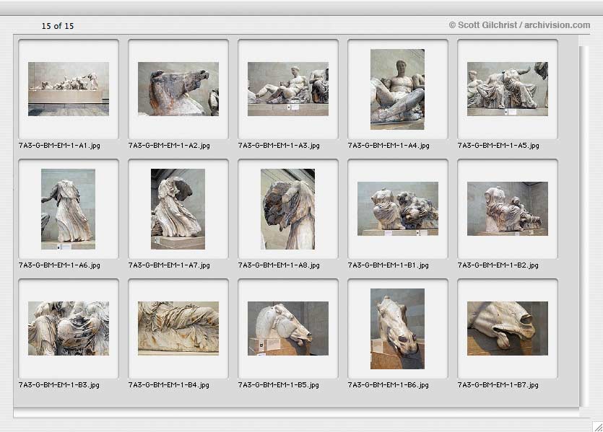This screenshot has height=432, width=603.
Task: Click filename label 7A3-G-BM-EM-1-A6.jpg
Action: [59, 265]
